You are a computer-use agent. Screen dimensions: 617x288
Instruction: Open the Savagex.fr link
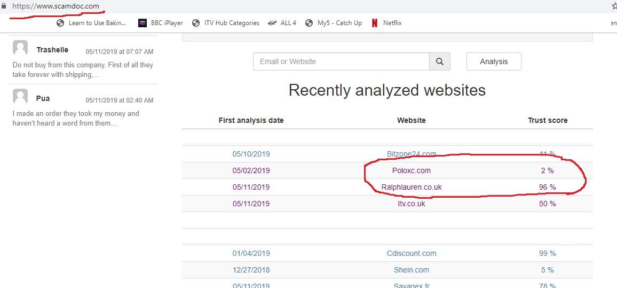412,286
